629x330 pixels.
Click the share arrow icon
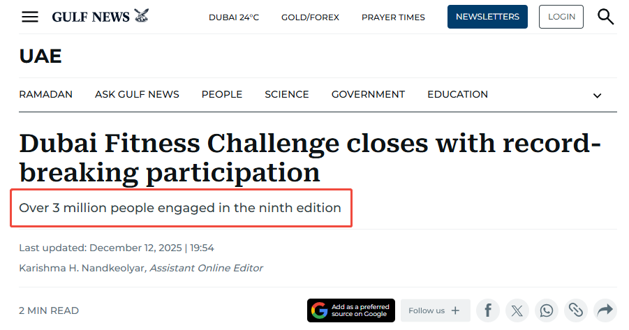coord(605,310)
